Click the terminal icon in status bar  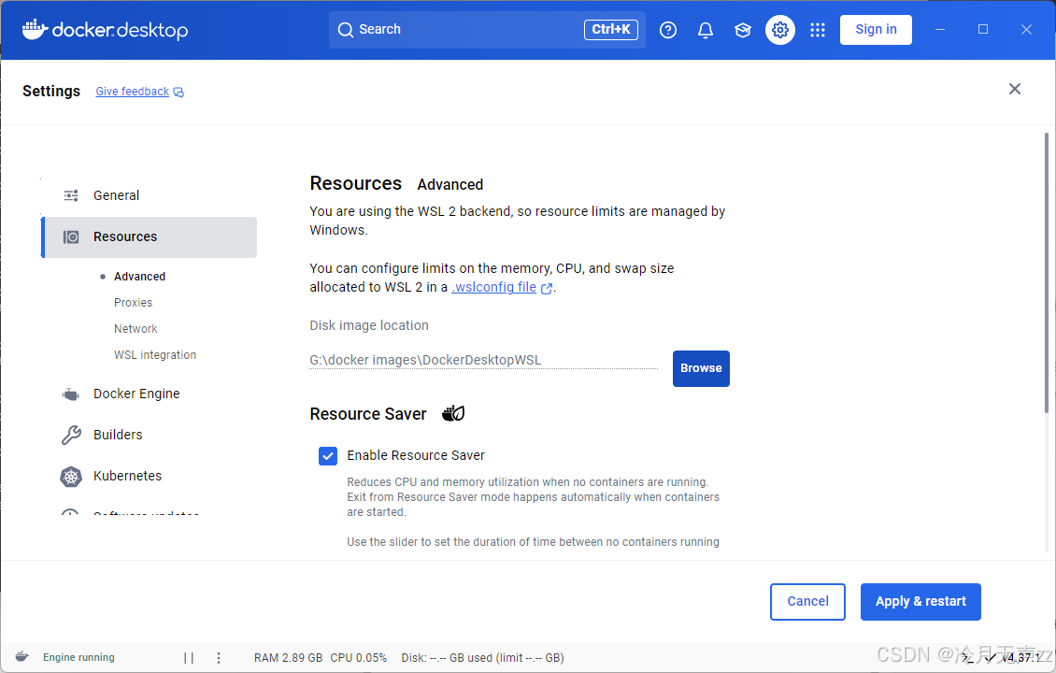(966, 658)
